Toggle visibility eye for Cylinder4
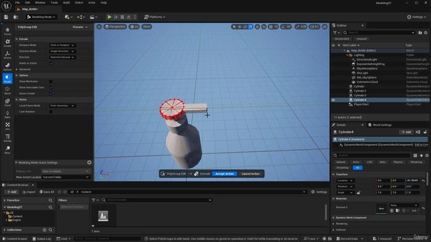The height and width of the screenshot is (242, 431). [333, 100]
